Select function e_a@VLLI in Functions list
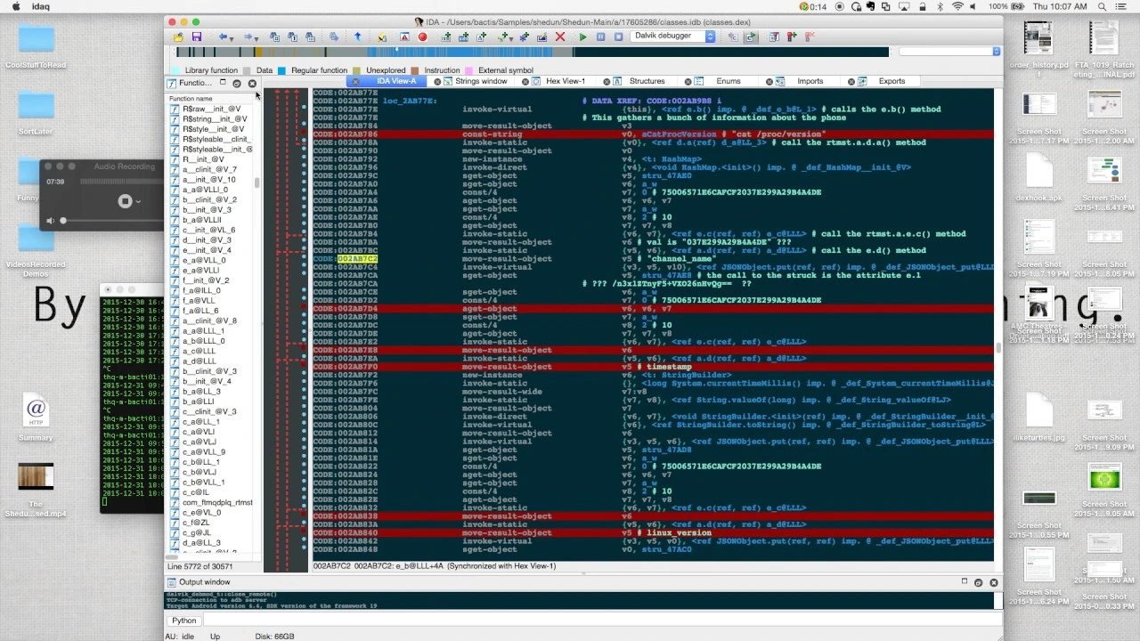This screenshot has width=1140, height=641. (200, 270)
